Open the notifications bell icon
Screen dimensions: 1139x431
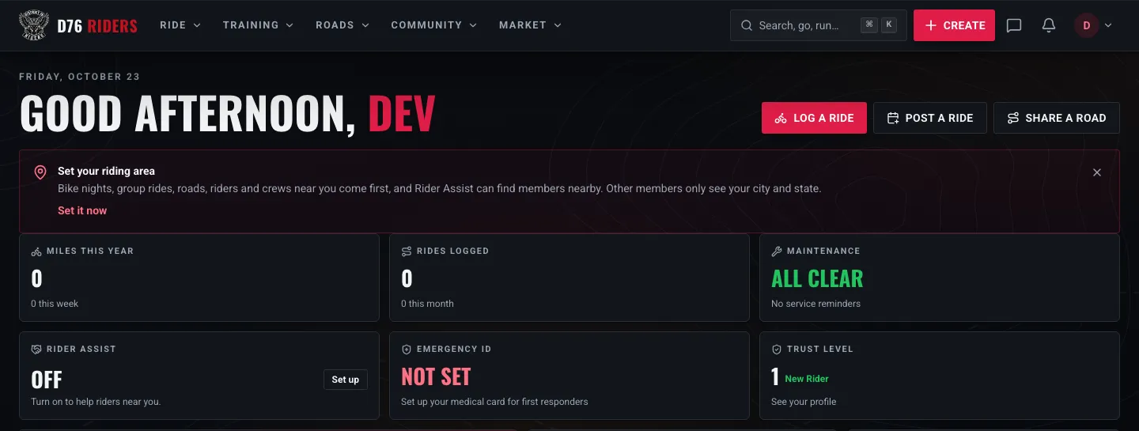tap(1049, 25)
